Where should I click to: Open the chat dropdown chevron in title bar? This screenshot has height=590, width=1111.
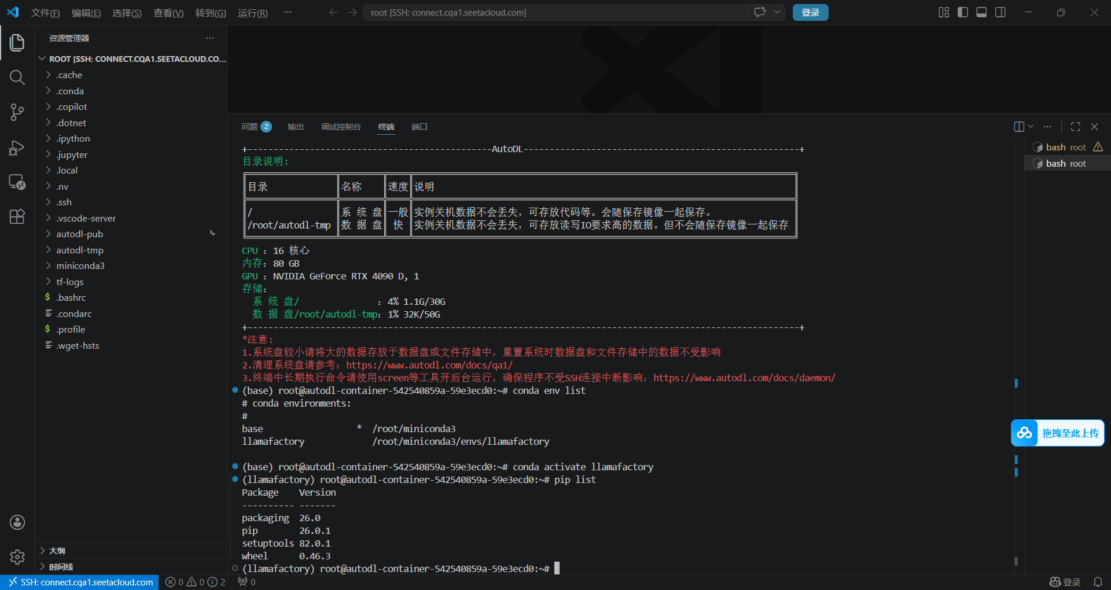click(x=777, y=12)
